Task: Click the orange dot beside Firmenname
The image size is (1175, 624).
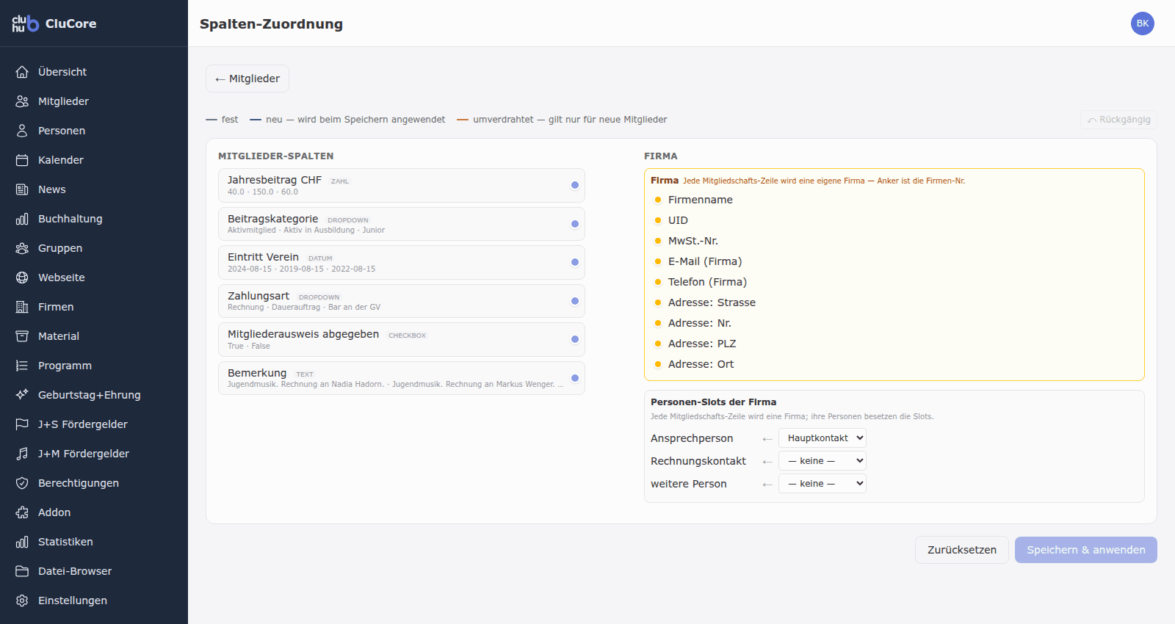Action: coord(658,200)
